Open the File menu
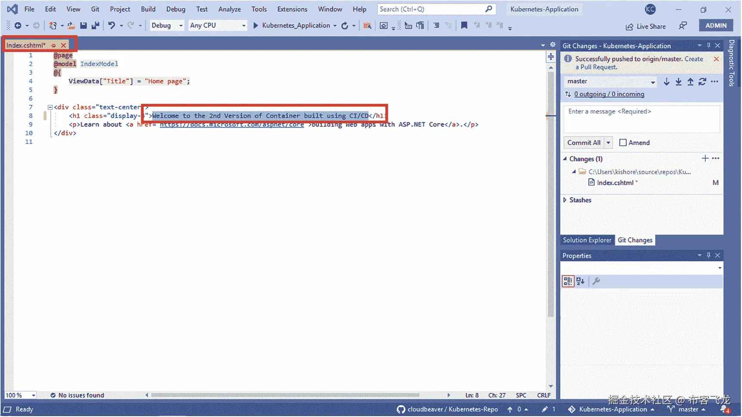The height and width of the screenshot is (417, 742). click(x=29, y=9)
